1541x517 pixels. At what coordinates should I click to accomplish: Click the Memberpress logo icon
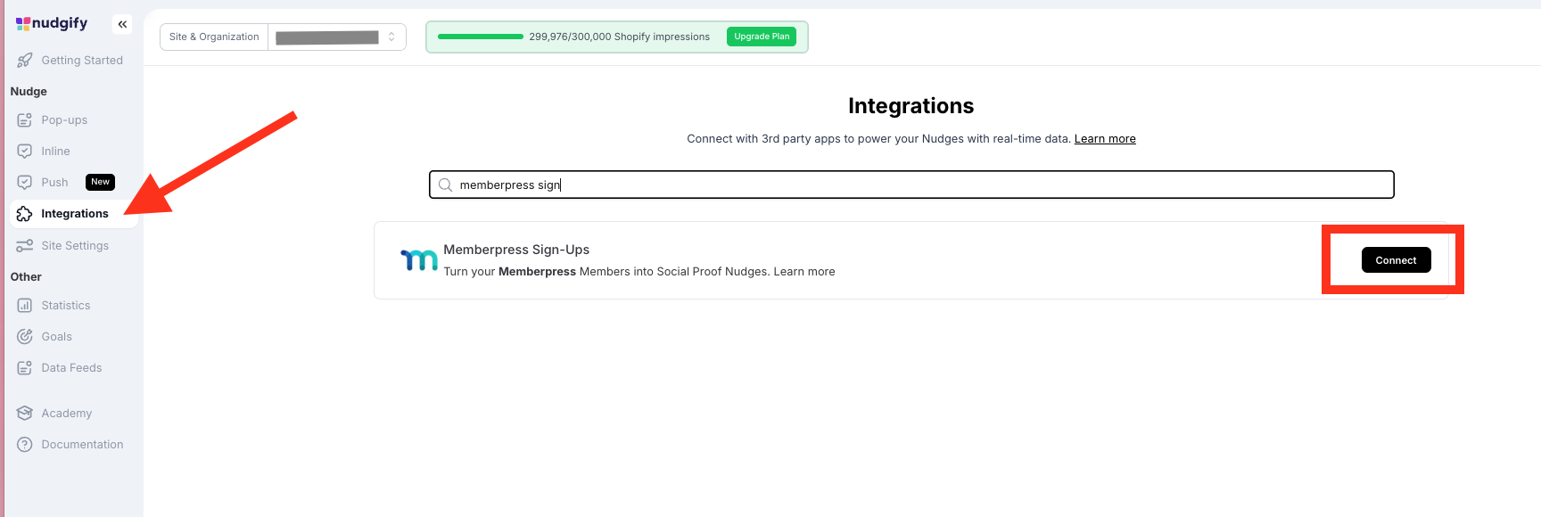tap(419, 259)
